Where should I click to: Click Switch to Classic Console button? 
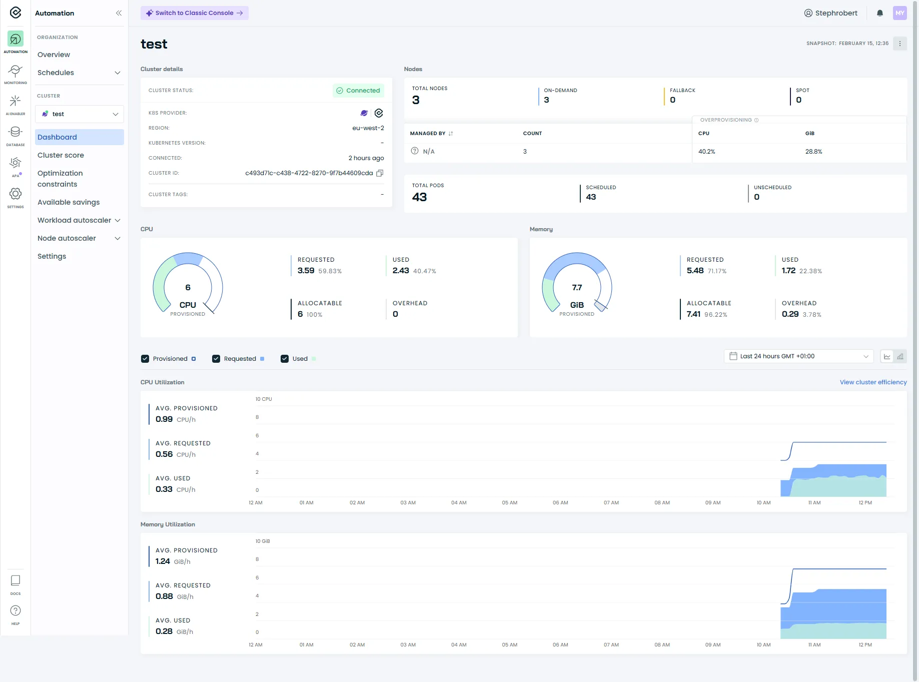(x=195, y=13)
